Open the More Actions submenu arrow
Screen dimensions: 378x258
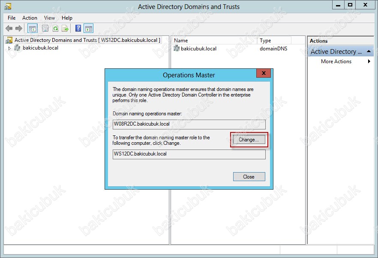click(x=369, y=62)
